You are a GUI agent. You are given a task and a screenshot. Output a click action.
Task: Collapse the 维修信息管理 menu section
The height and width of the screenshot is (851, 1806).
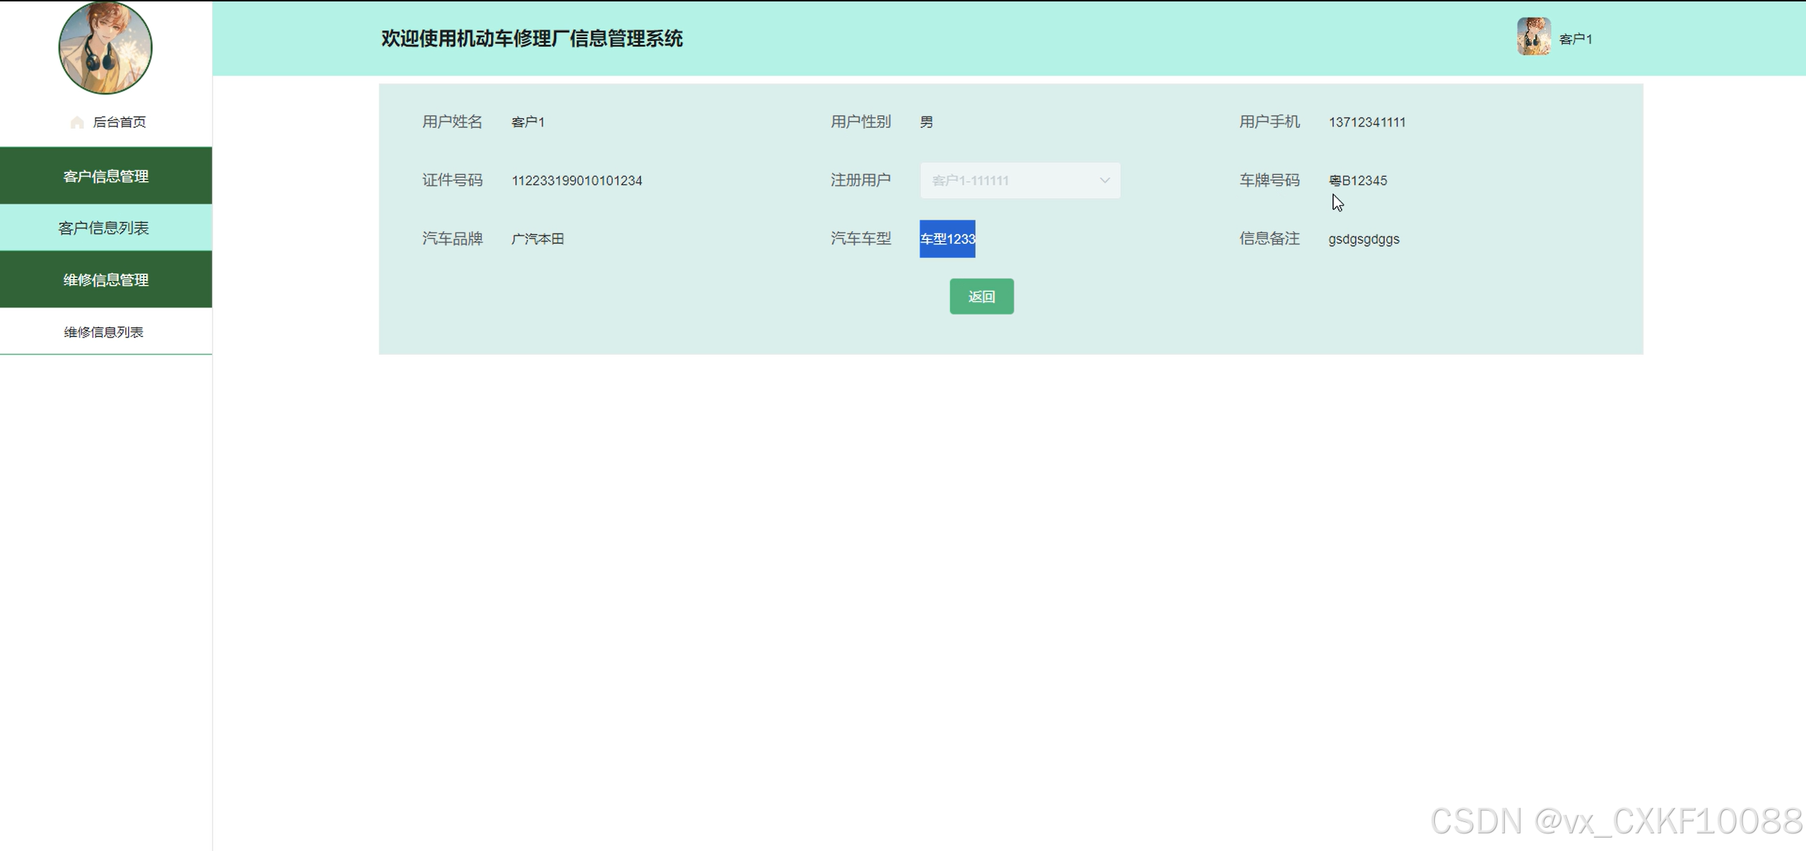pos(106,280)
